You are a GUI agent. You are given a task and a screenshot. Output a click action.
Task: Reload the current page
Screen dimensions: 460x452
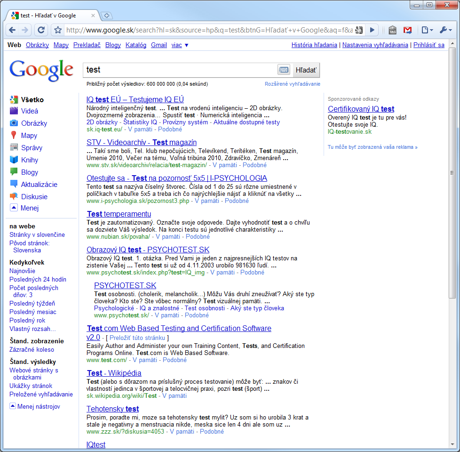41,30
